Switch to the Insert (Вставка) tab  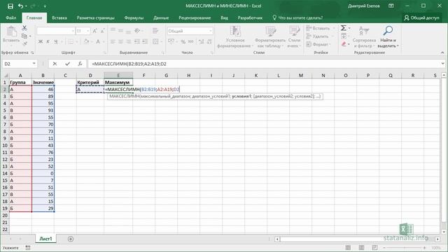(x=59, y=17)
